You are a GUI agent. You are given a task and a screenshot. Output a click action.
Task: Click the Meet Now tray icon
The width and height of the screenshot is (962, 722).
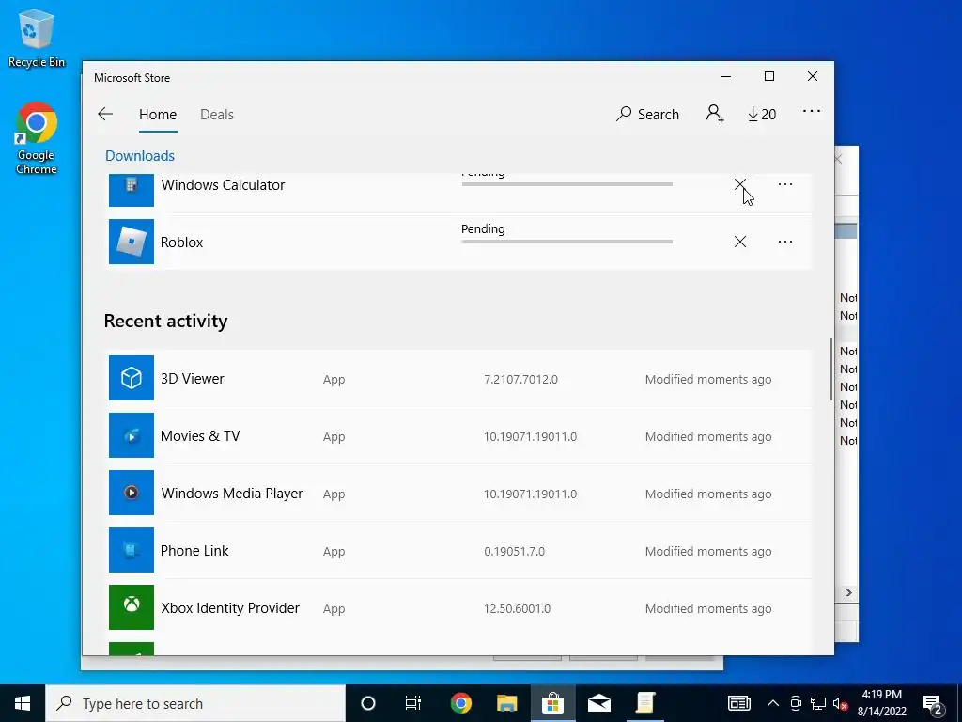(796, 703)
